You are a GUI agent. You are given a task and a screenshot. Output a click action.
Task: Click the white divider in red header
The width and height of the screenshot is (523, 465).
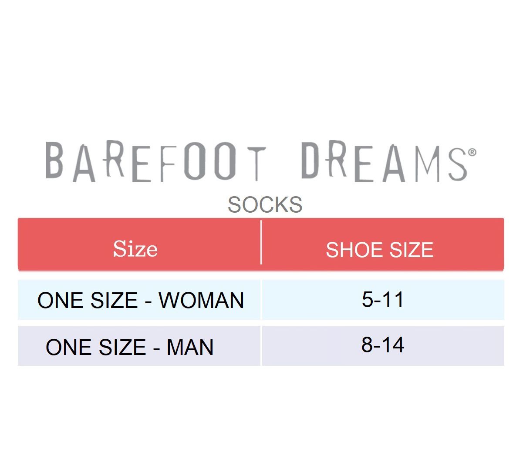click(x=261, y=242)
